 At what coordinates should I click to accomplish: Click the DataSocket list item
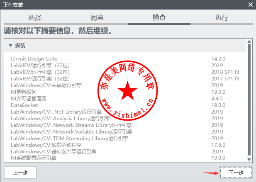24,105
